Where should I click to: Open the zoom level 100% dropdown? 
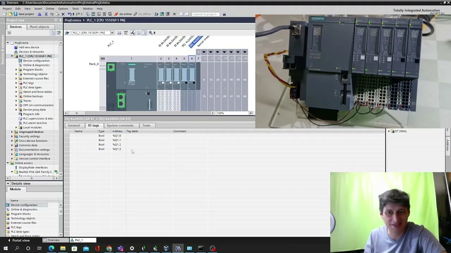click(x=251, y=113)
